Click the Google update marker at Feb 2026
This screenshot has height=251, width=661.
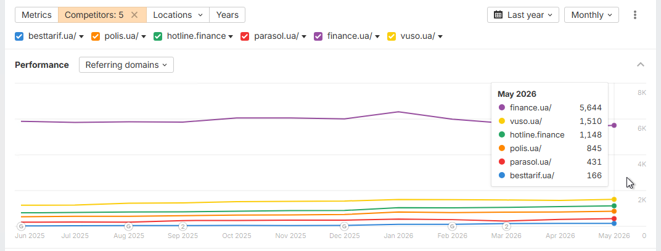click(x=452, y=226)
